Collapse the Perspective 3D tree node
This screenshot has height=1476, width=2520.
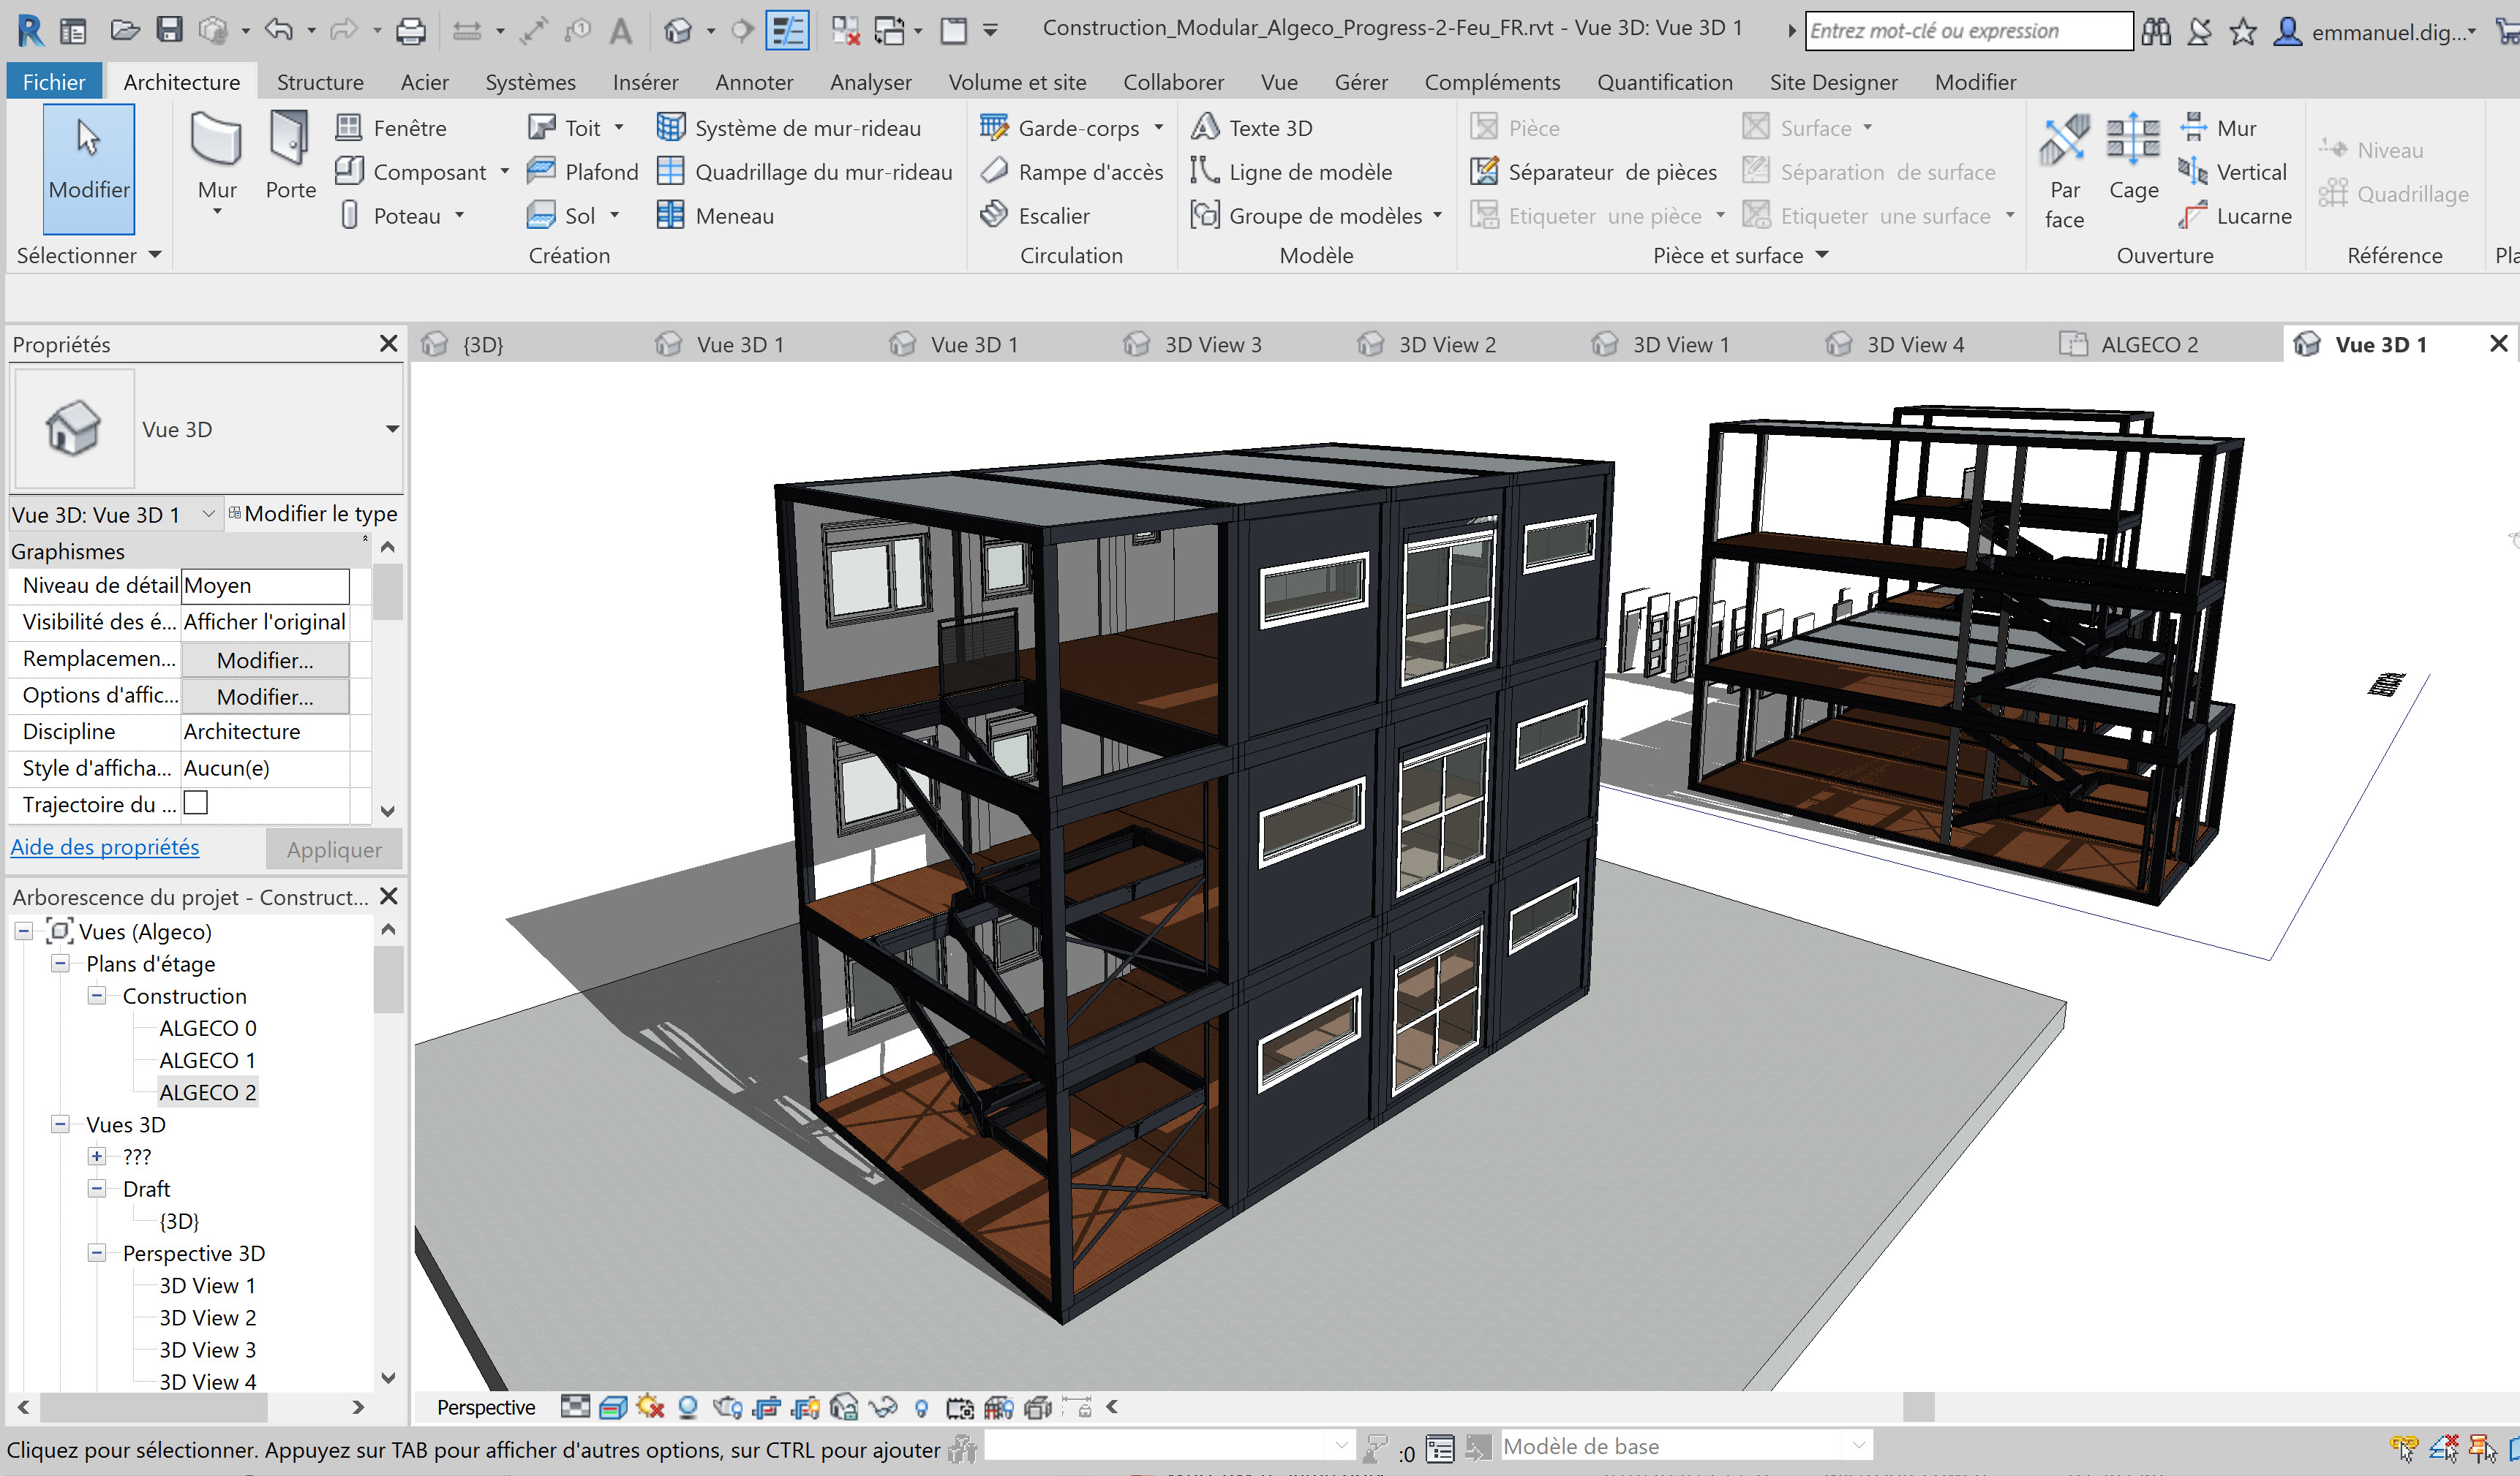click(97, 1253)
